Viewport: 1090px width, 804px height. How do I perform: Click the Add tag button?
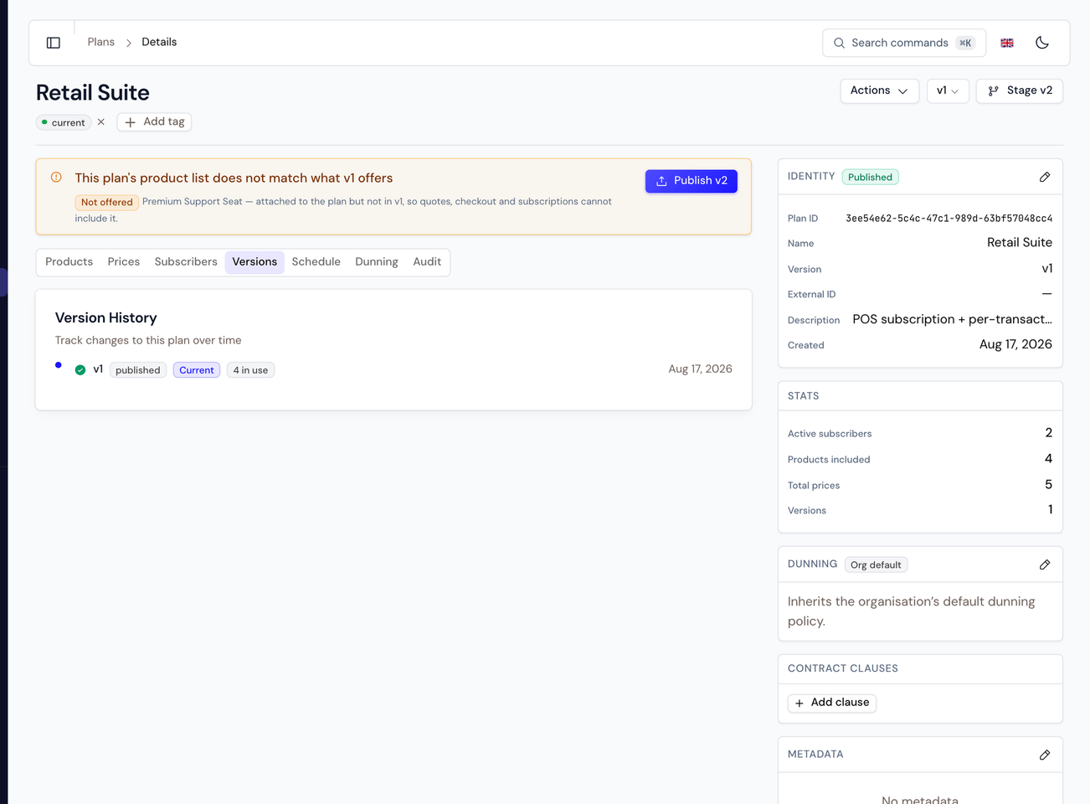click(155, 122)
